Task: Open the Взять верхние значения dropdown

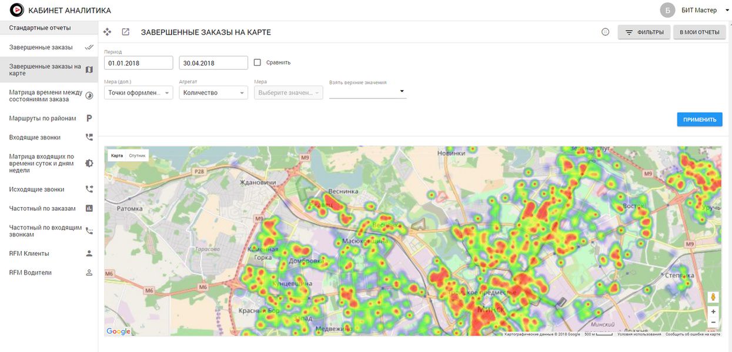Action: click(x=367, y=92)
